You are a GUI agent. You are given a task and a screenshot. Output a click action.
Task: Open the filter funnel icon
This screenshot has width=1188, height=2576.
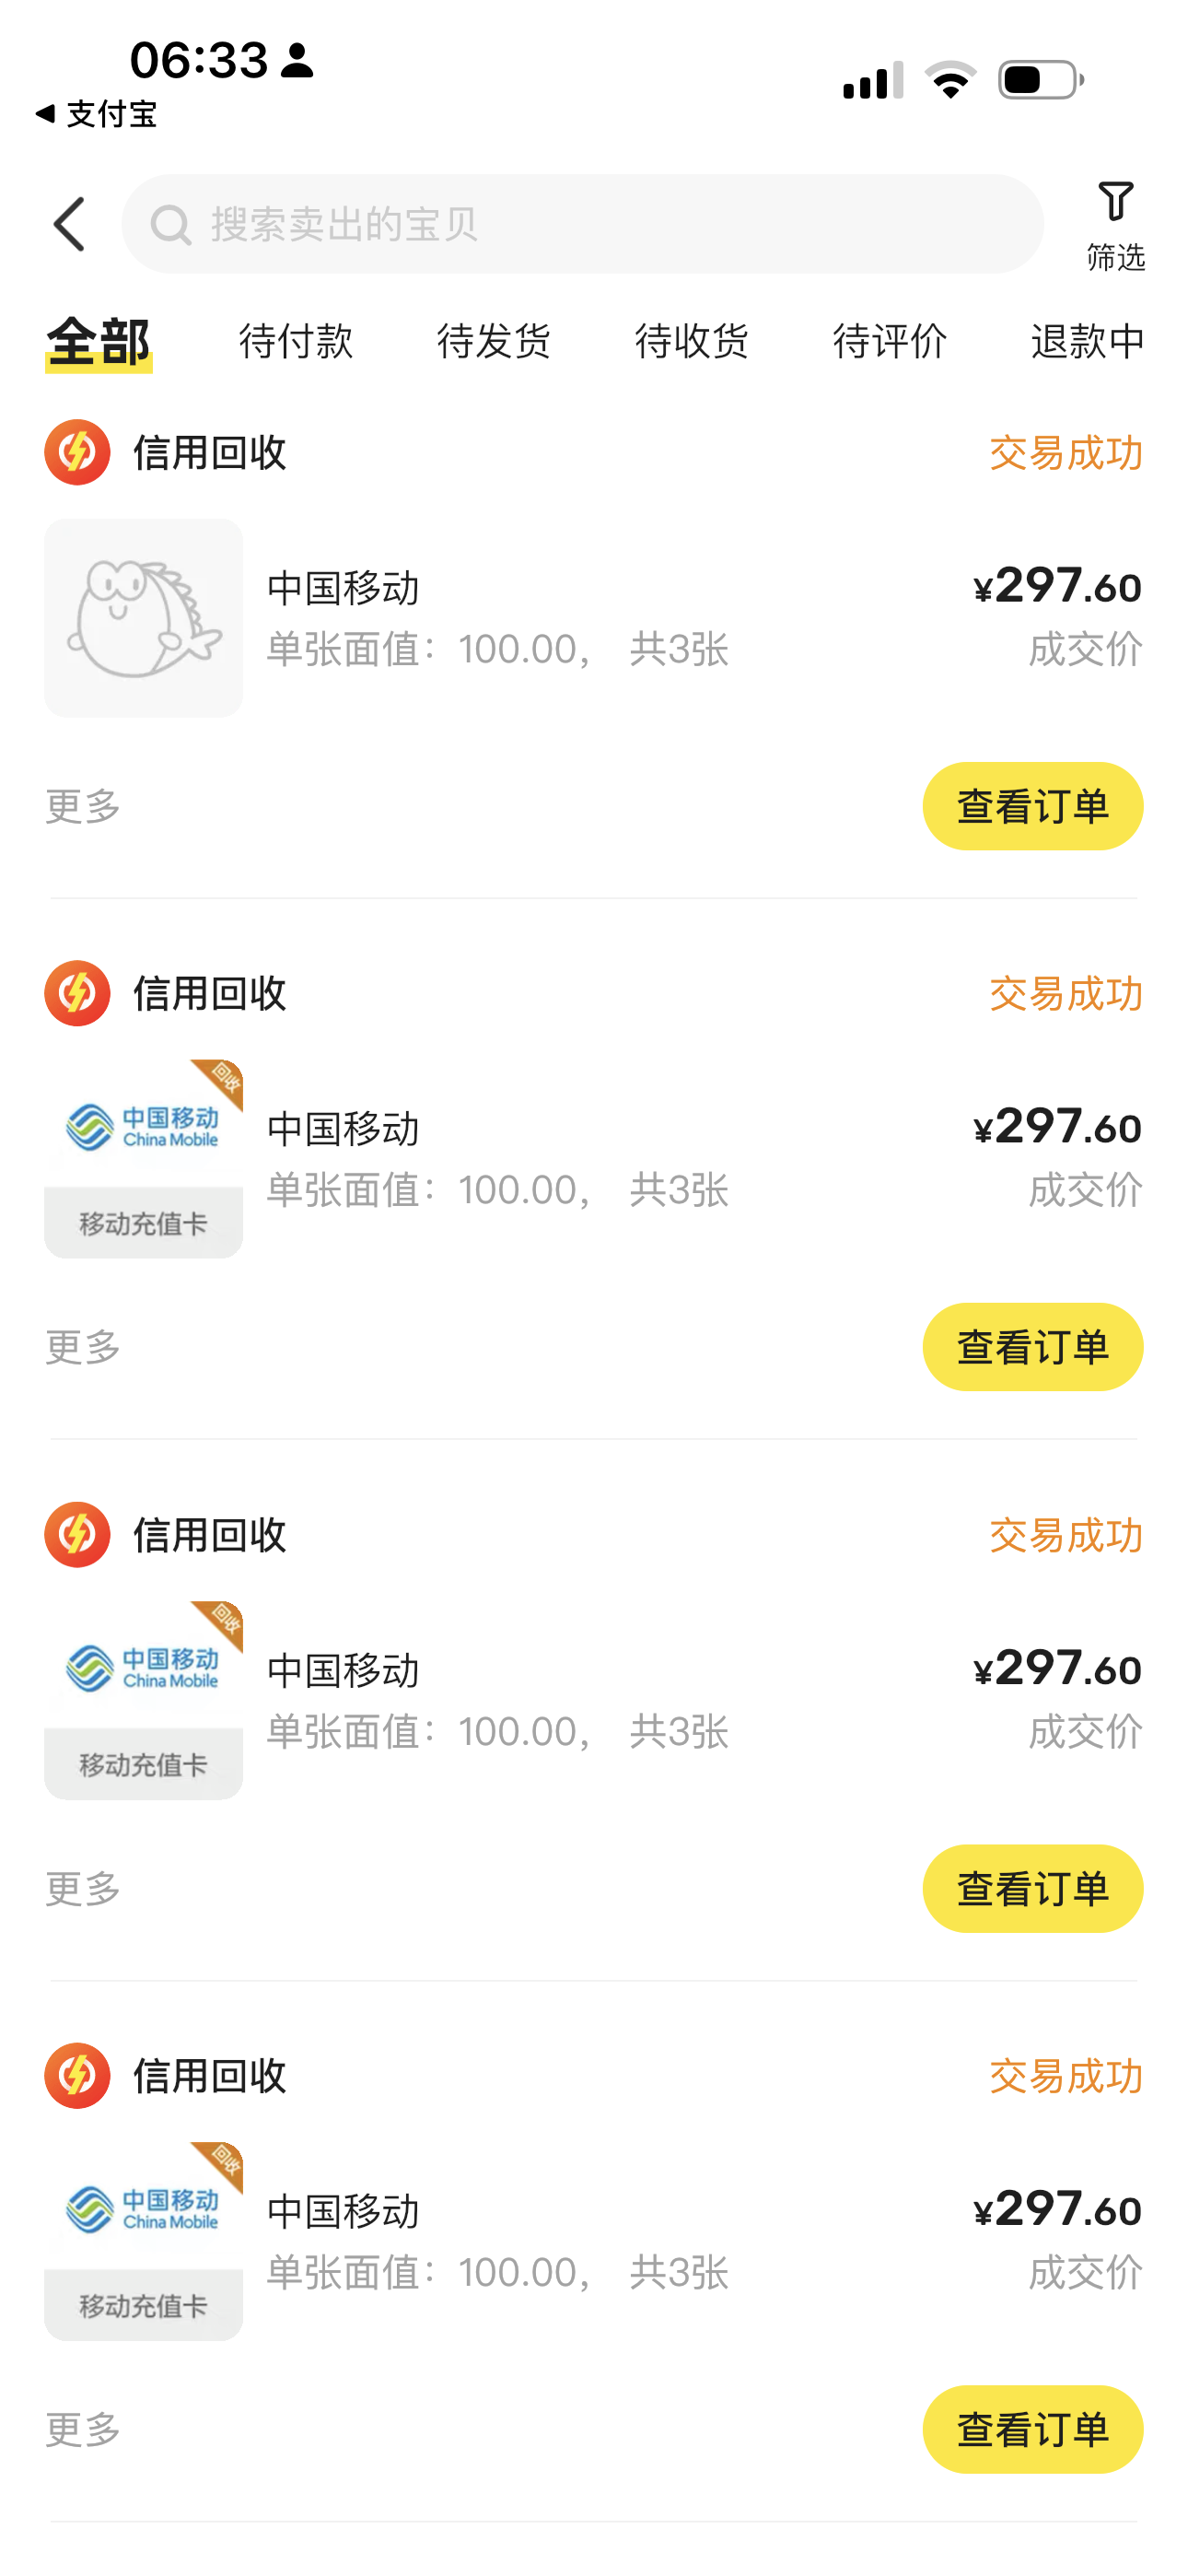(1115, 203)
